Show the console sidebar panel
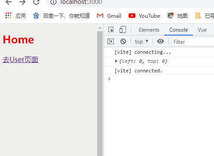 [x=110, y=42]
